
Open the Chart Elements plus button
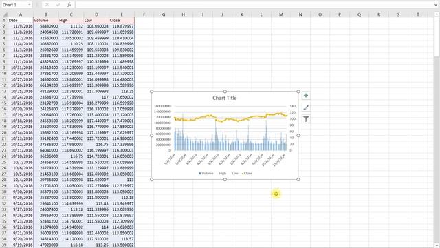click(306, 96)
